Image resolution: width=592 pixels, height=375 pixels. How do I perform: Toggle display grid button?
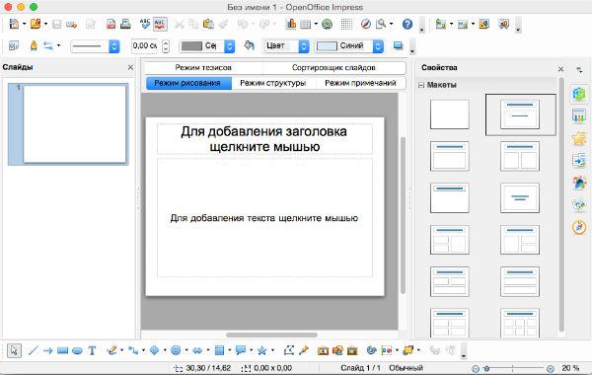(346, 24)
